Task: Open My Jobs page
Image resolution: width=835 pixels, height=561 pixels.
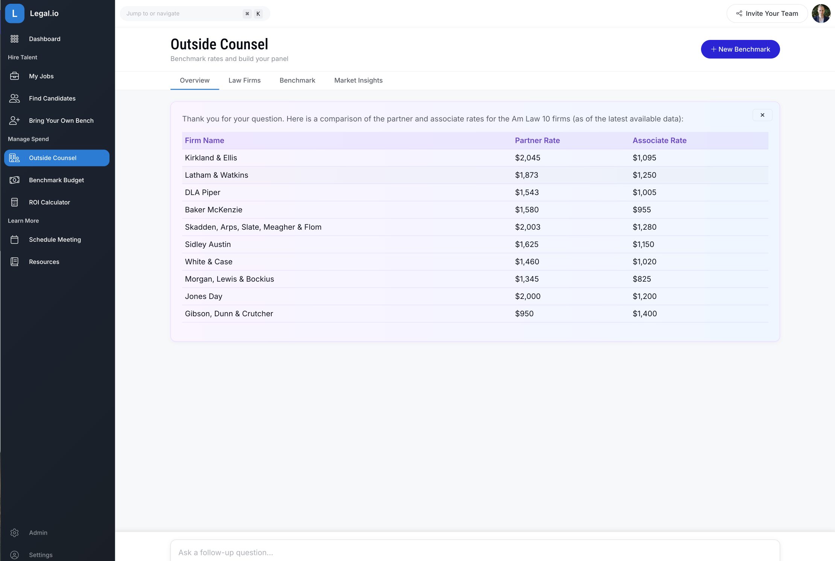Action: [x=57, y=76]
